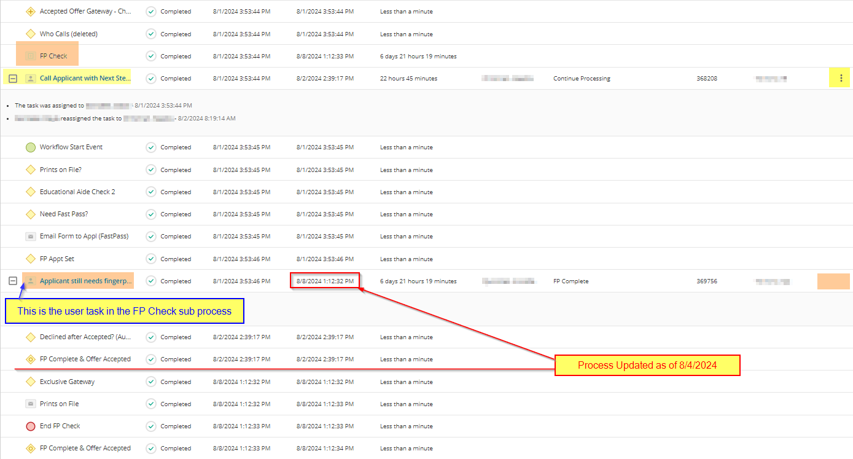
Task: Click Completed checkmark in FP Appt Set row
Action: 151,259
